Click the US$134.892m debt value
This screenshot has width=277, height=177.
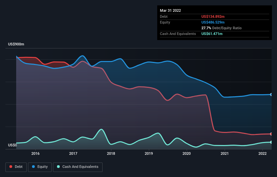click(x=213, y=16)
